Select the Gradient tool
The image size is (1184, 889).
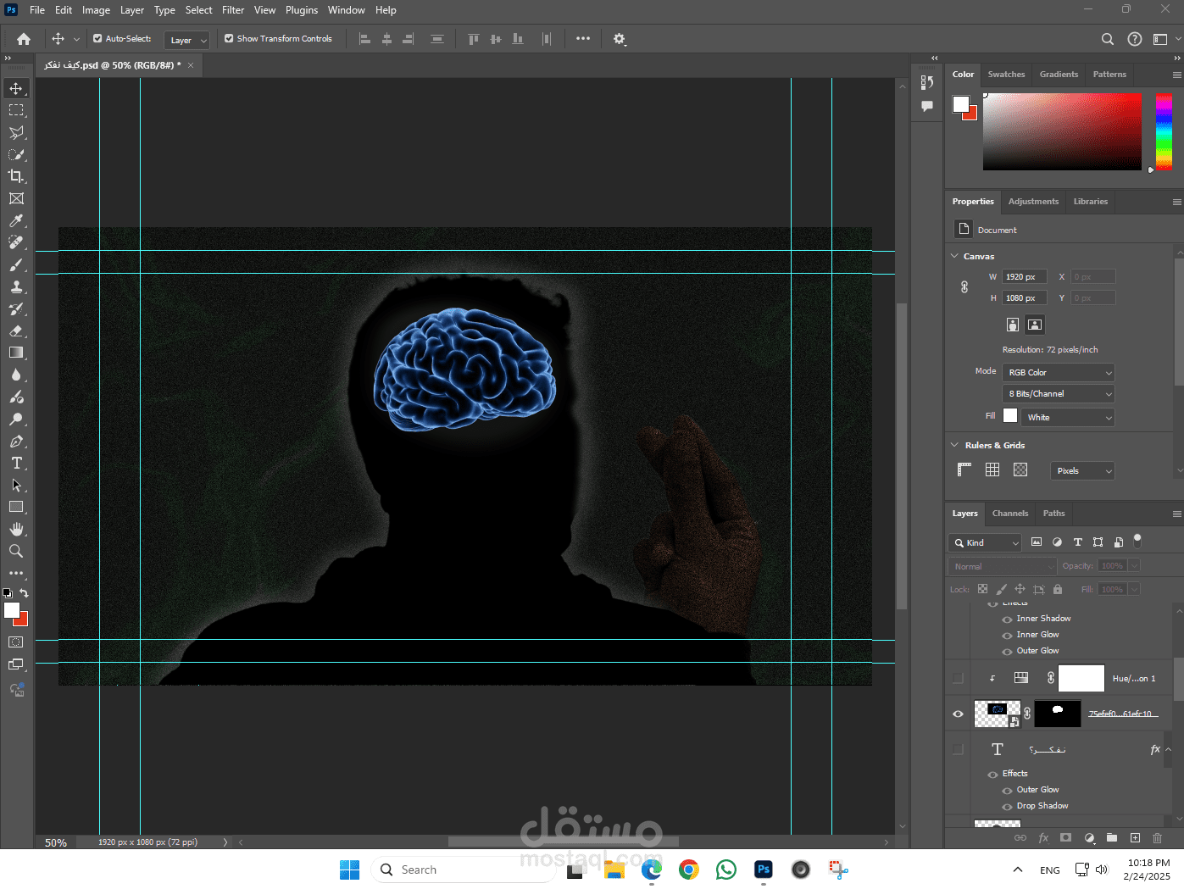tap(16, 353)
